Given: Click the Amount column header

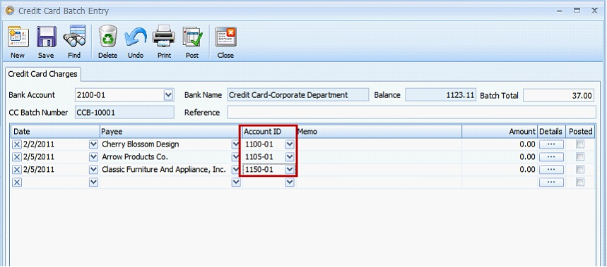Looking at the screenshot, I should point(500,132).
